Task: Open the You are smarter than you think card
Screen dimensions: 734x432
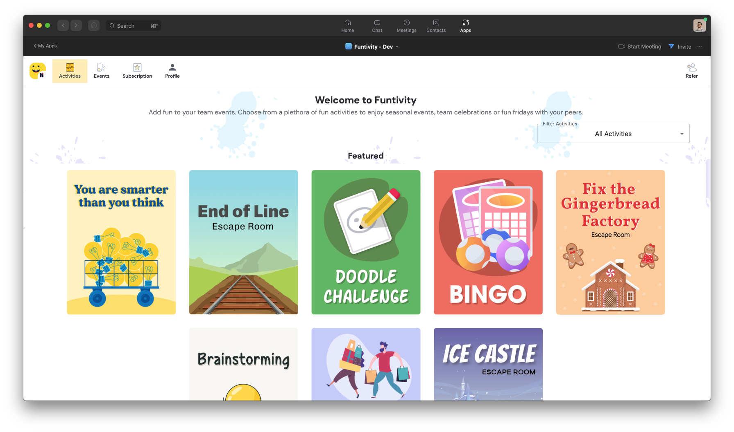Action: click(121, 242)
